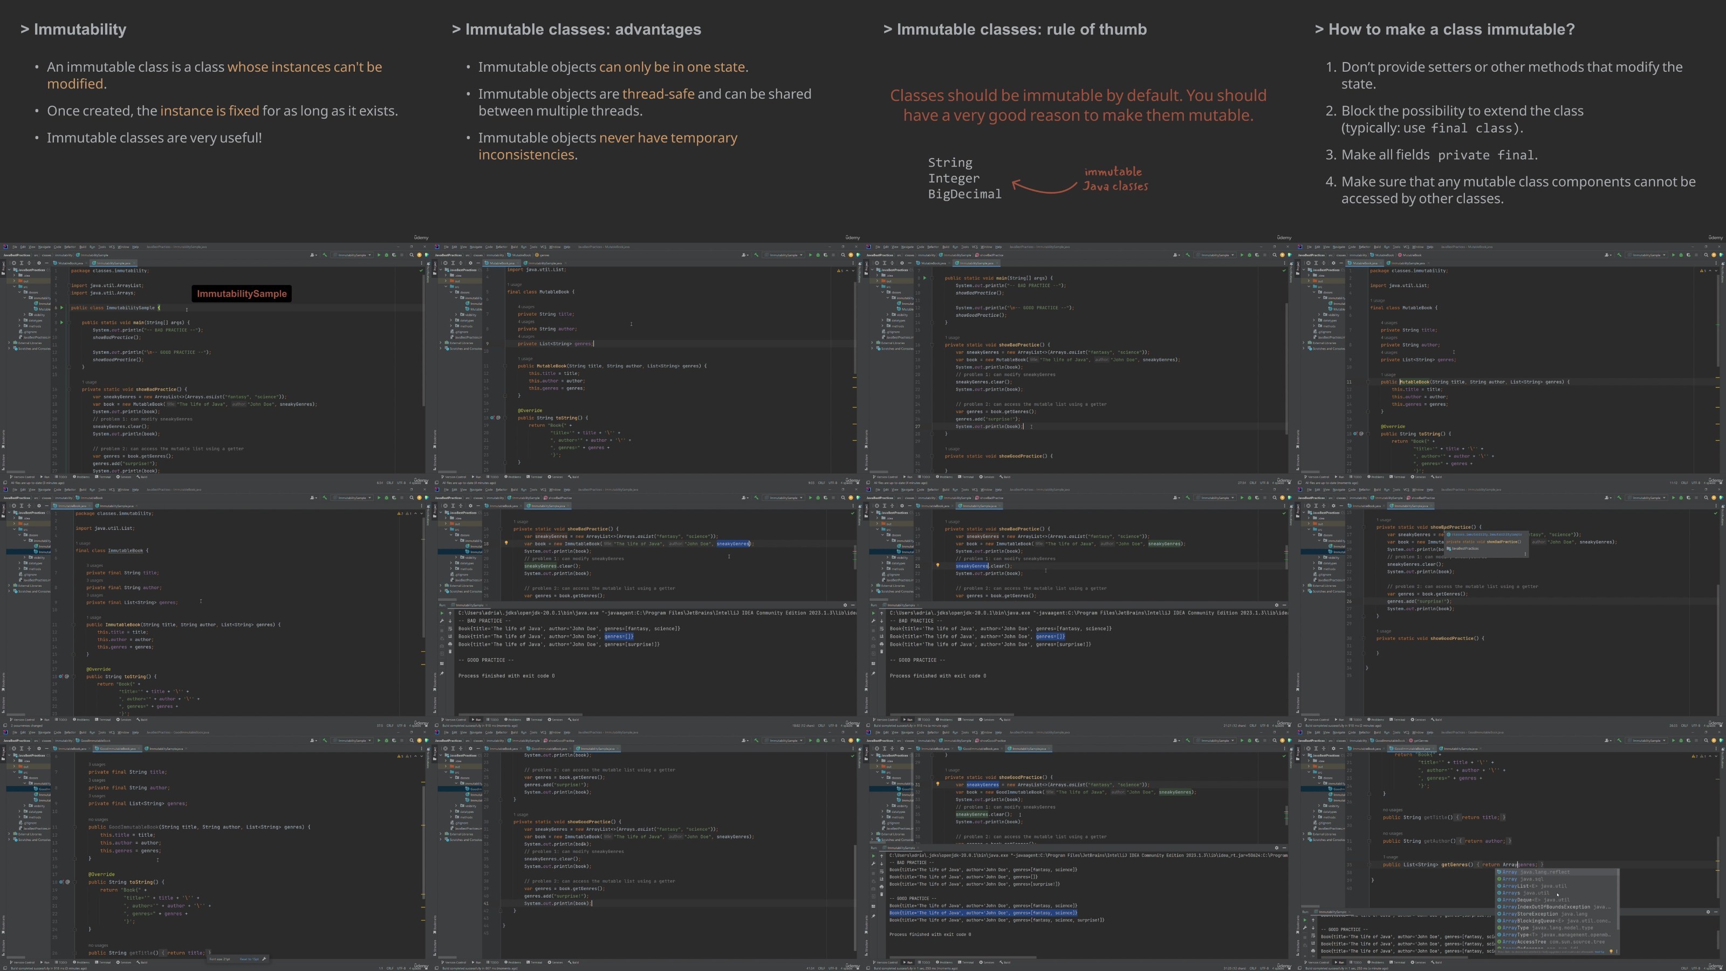The image size is (1726, 971).
Task: Open Problems tool window, red ImmutabilitySample label frame
Action: point(81,477)
